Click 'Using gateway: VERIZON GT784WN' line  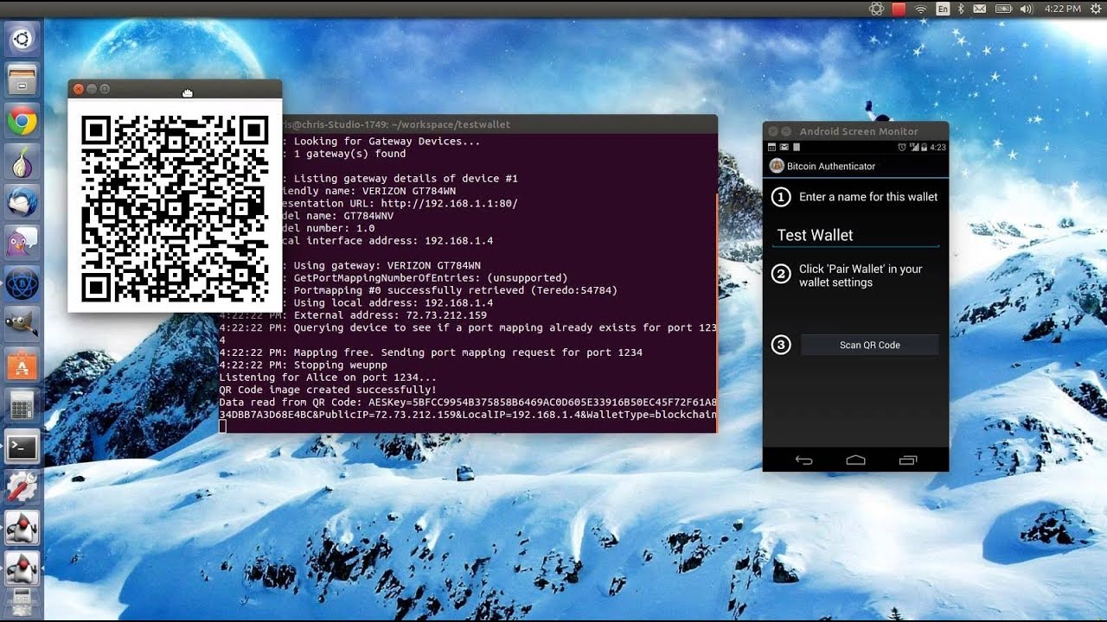[387, 266]
